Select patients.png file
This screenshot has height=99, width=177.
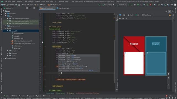[x=17, y=46]
